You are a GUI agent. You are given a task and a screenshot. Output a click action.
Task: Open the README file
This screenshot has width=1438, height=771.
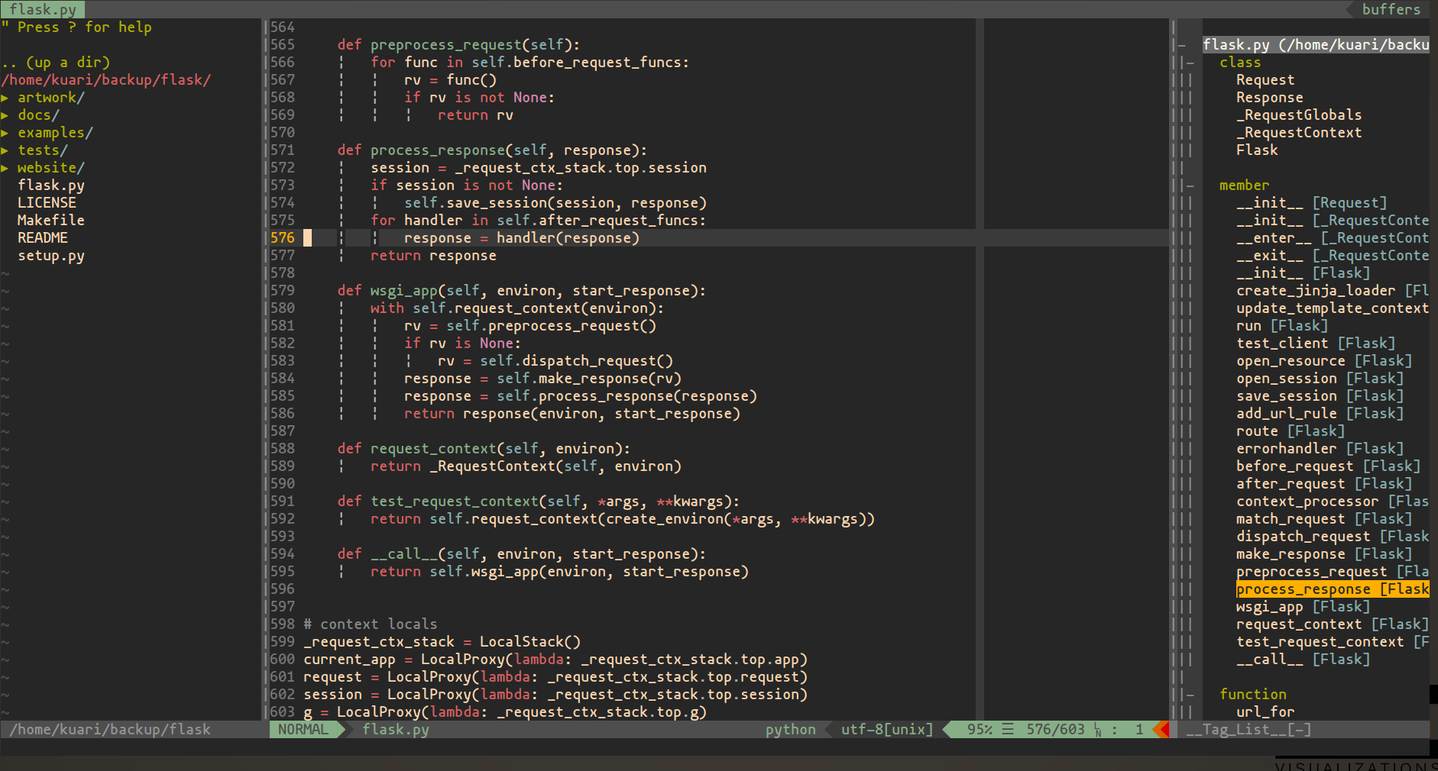(43, 238)
